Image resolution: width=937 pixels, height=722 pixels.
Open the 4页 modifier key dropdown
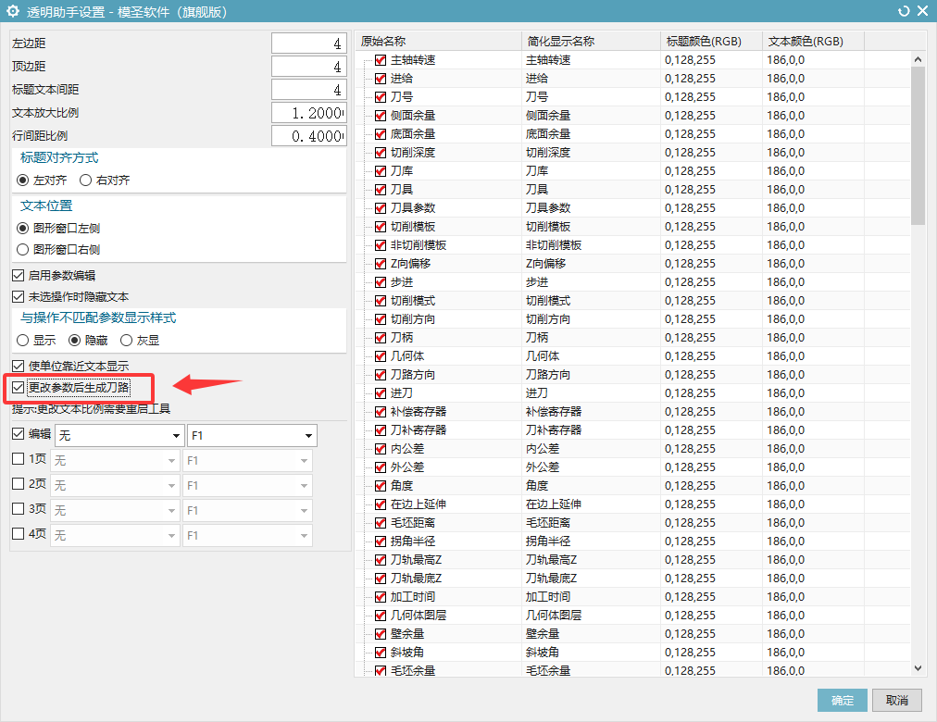(x=115, y=536)
